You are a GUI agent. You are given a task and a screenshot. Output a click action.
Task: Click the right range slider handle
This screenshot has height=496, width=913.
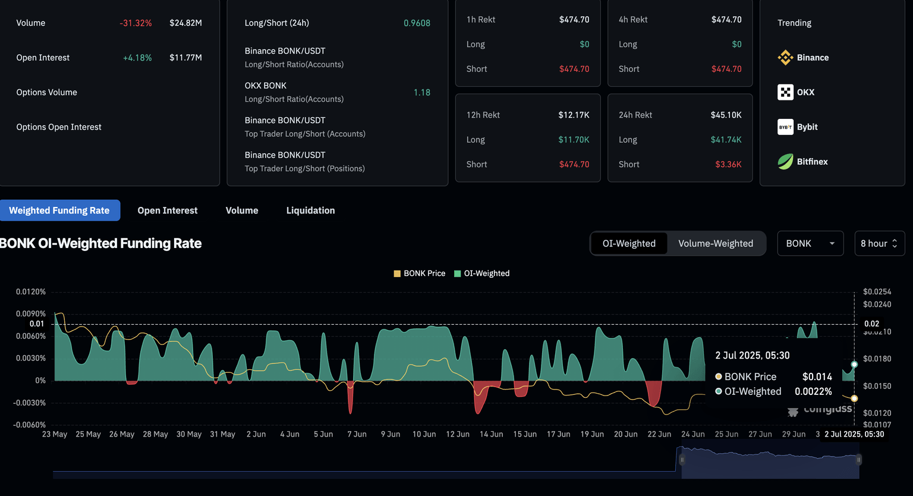tap(859, 460)
